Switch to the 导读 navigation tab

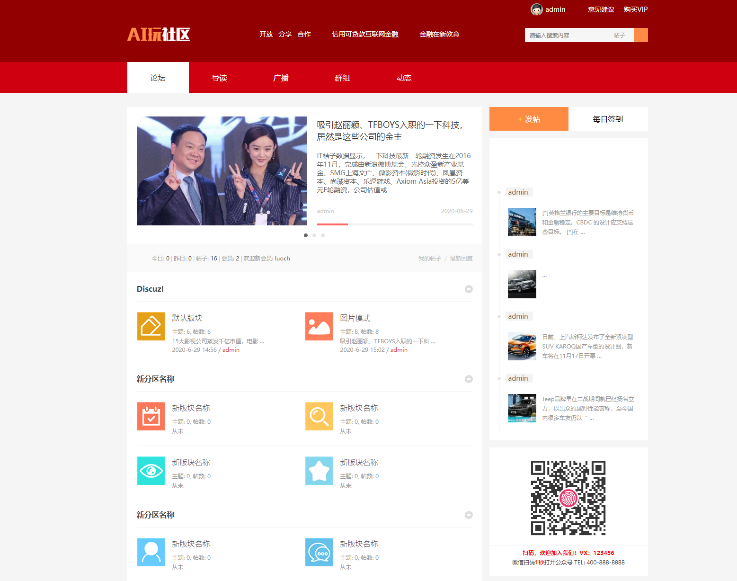click(x=219, y=78)
